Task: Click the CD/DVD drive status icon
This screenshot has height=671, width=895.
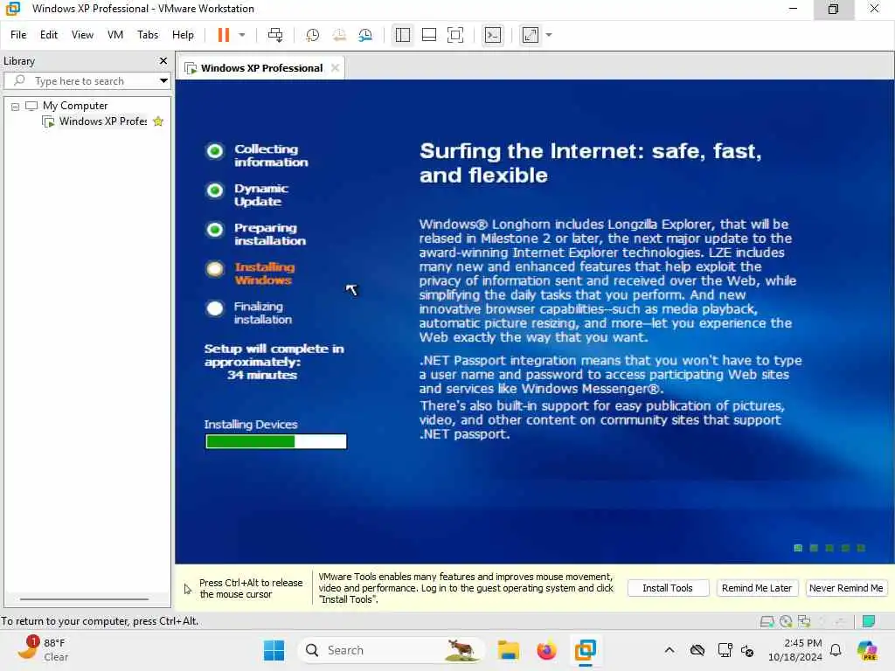Action: 786,621
